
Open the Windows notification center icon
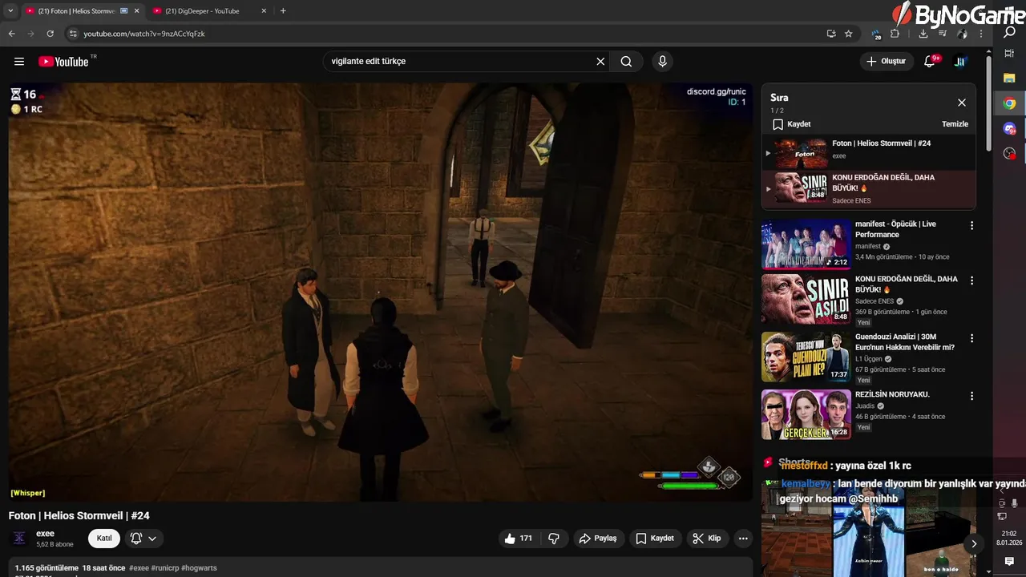click(x=1009, y=562)
